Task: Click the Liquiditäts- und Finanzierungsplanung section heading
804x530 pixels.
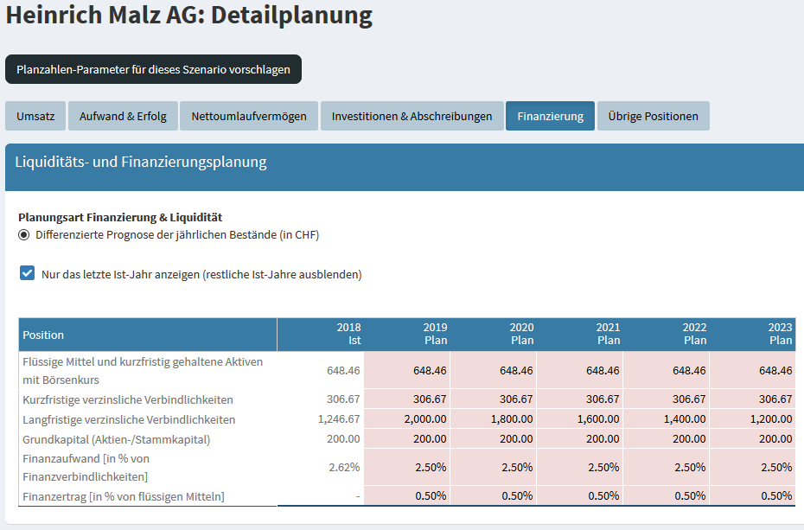Action: pos(141,162)
